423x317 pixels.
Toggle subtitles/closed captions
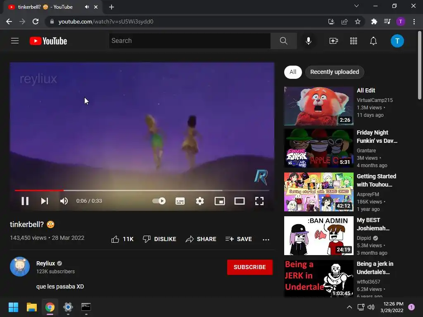(180, 201)
